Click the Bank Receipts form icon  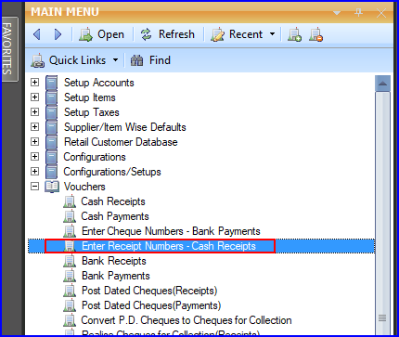click(70, 261)
